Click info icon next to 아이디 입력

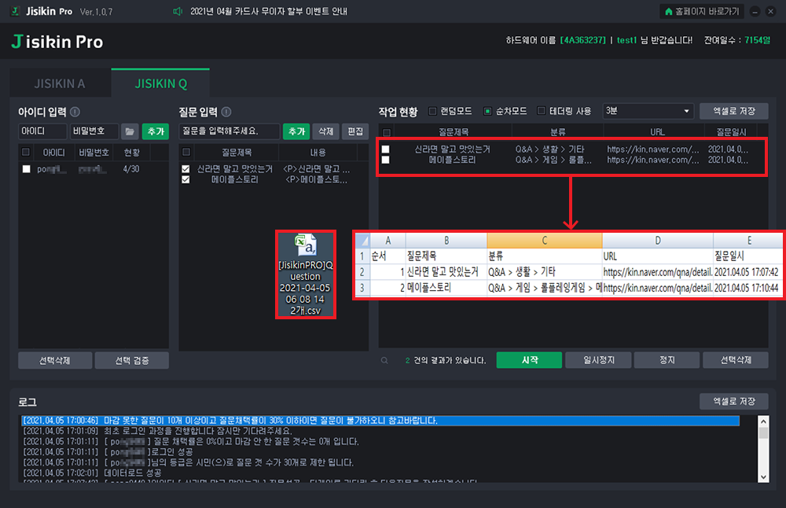pos(75,112)
